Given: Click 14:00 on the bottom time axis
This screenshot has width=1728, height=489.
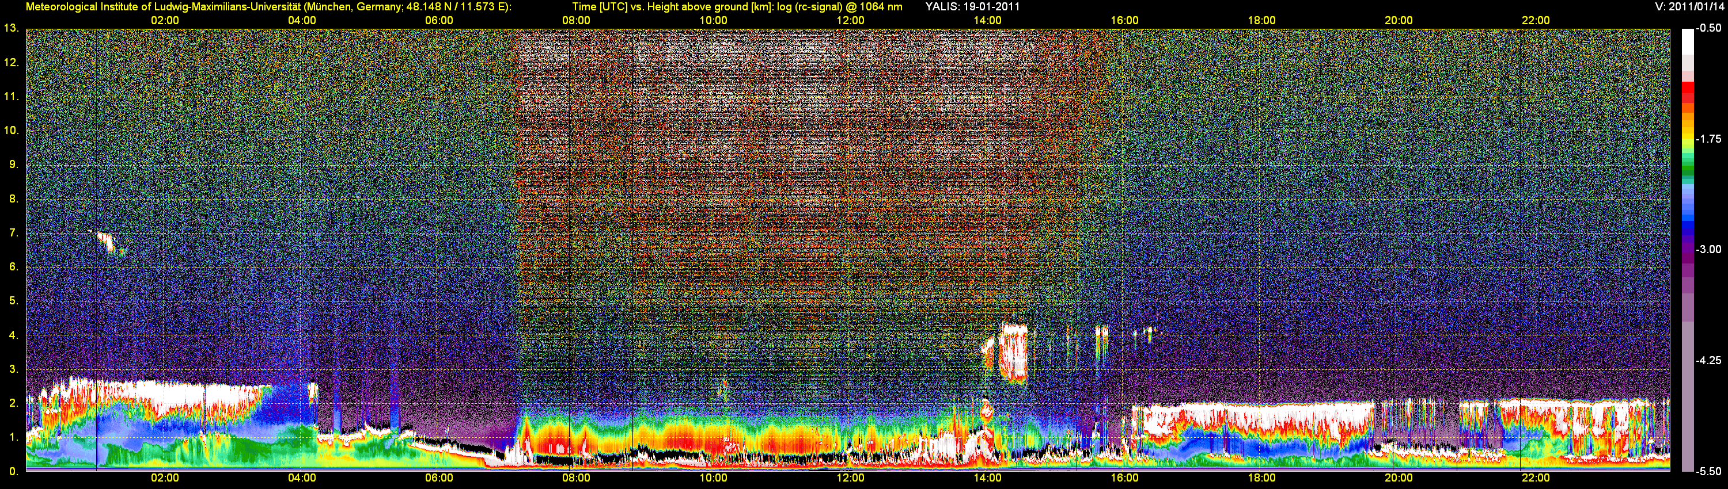Looking at the screenshot, I should click(987, 478).
